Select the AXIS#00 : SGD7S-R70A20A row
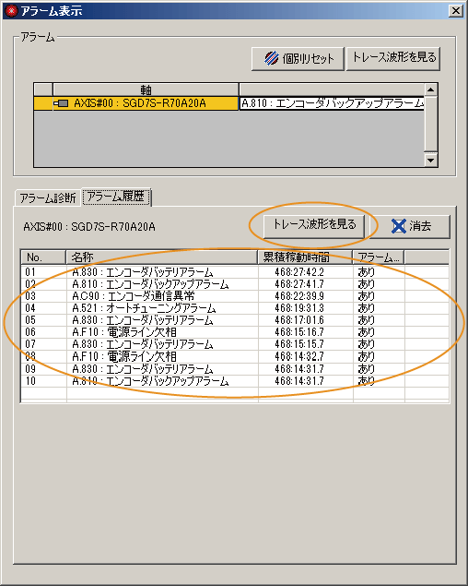Image resolution: width=468 pixels, height=586 pixels. pyautogui.click(x=228, y=103)
